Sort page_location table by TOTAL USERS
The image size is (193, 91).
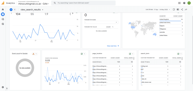coord(128,58)
